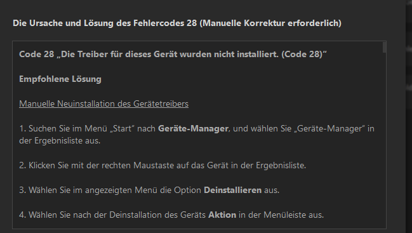This screenshot has width=412, height=233.
Task: Click the word Ergebnisliste in step 2
Action: point(281,166)
